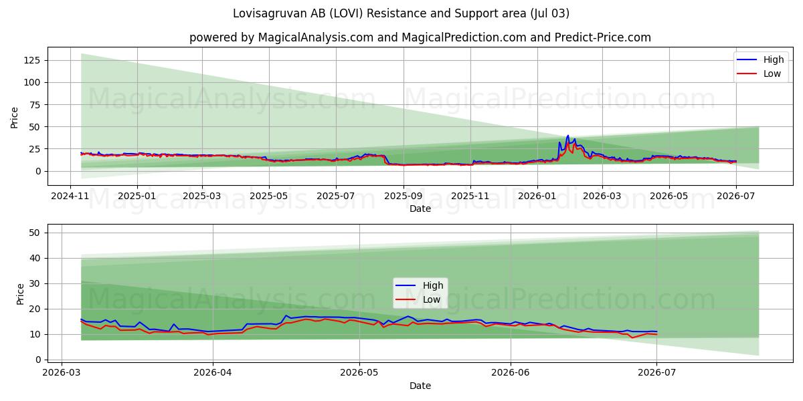This screenshot has height=401, width=803.
Task: Click the '2025-07' tick label
Action: coord(335,196)
